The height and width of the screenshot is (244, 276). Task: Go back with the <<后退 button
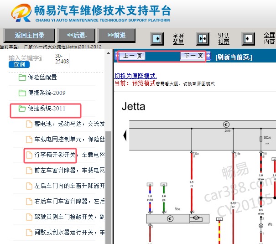(77, 36)
